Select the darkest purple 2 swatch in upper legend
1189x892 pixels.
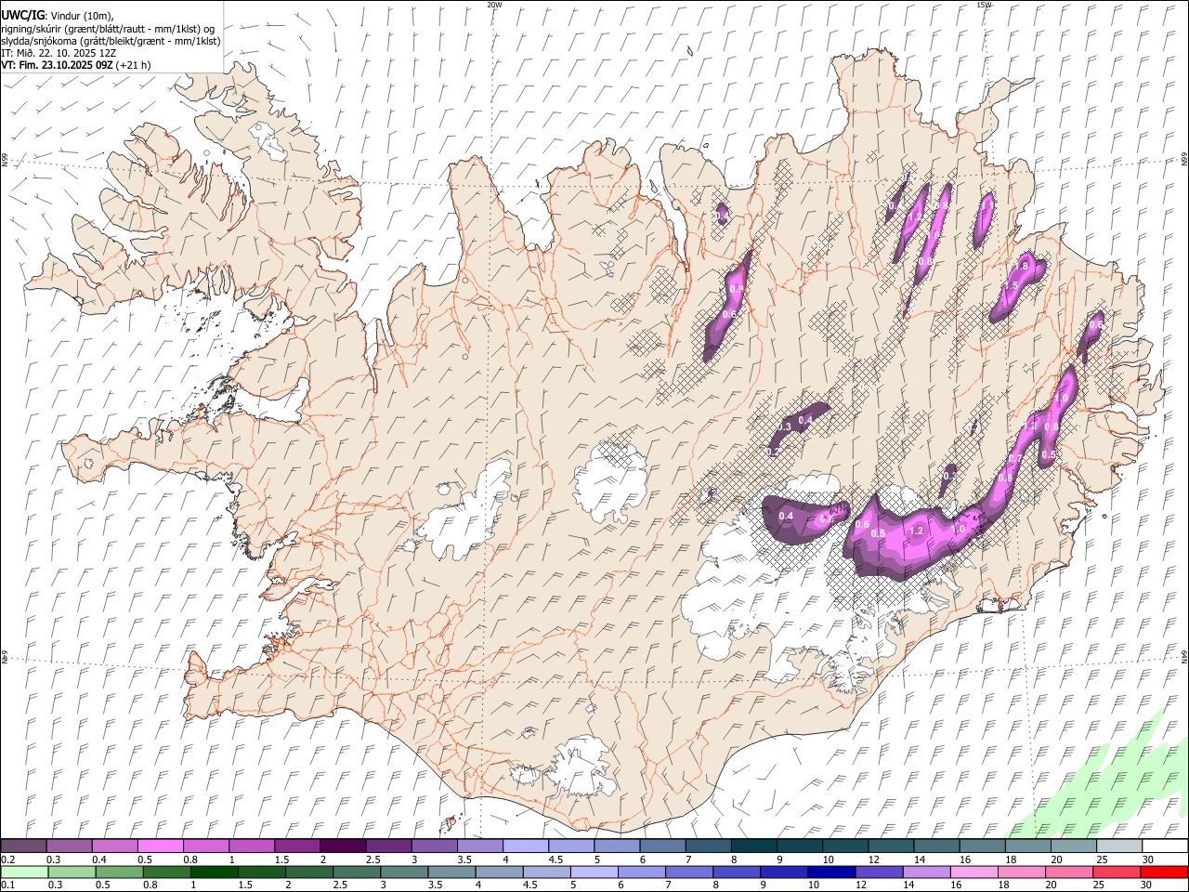343,846
